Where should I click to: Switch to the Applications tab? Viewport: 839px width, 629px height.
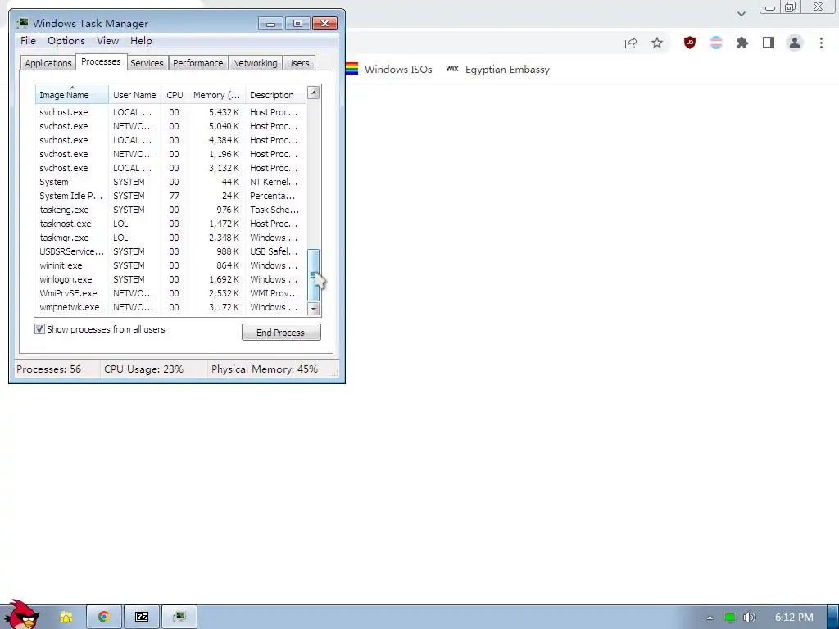[x=48, y=63]
